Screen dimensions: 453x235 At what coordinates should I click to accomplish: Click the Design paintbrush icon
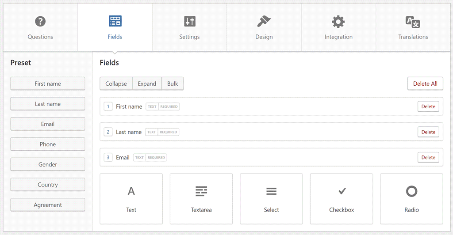pyautogui.click(x=264, y=21)
